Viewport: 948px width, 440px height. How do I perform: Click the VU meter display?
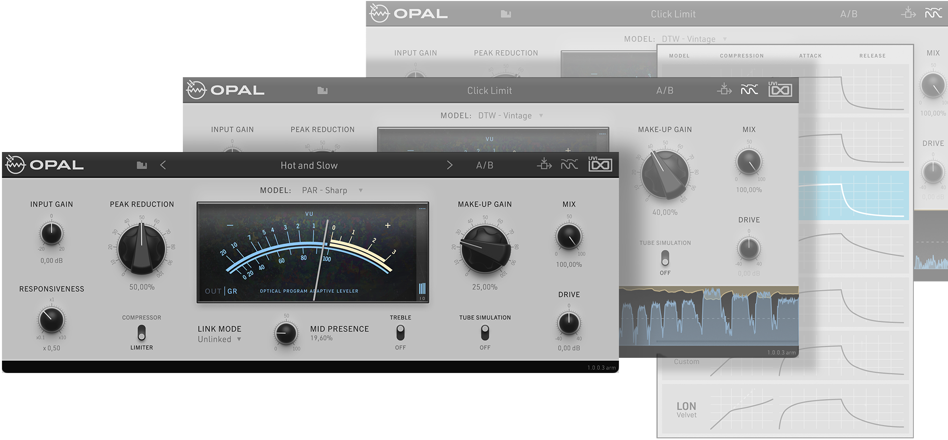point(312,252)
